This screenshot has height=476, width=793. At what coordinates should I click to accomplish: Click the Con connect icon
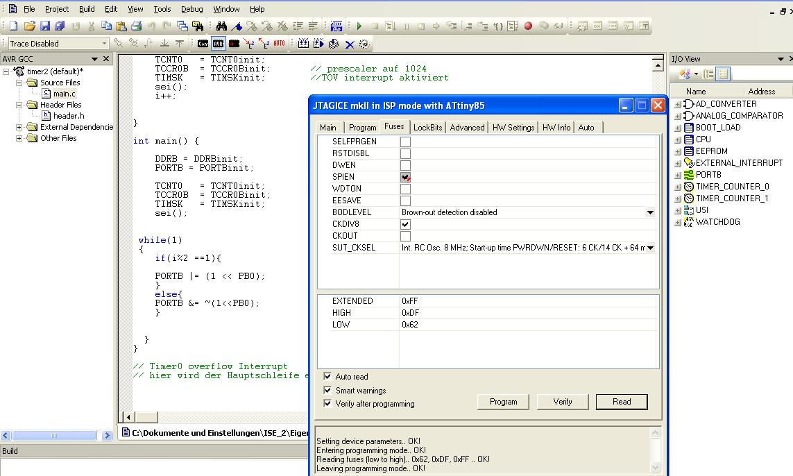(203, 44)
